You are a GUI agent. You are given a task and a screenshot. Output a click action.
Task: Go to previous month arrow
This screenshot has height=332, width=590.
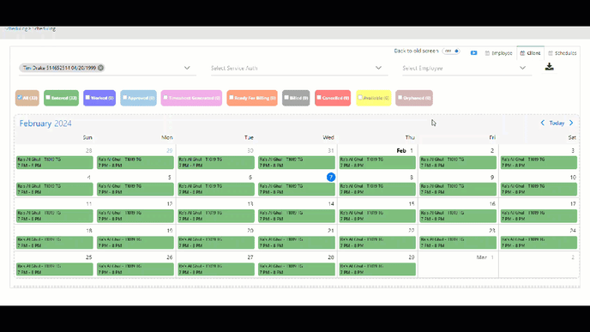click(542, 123)
